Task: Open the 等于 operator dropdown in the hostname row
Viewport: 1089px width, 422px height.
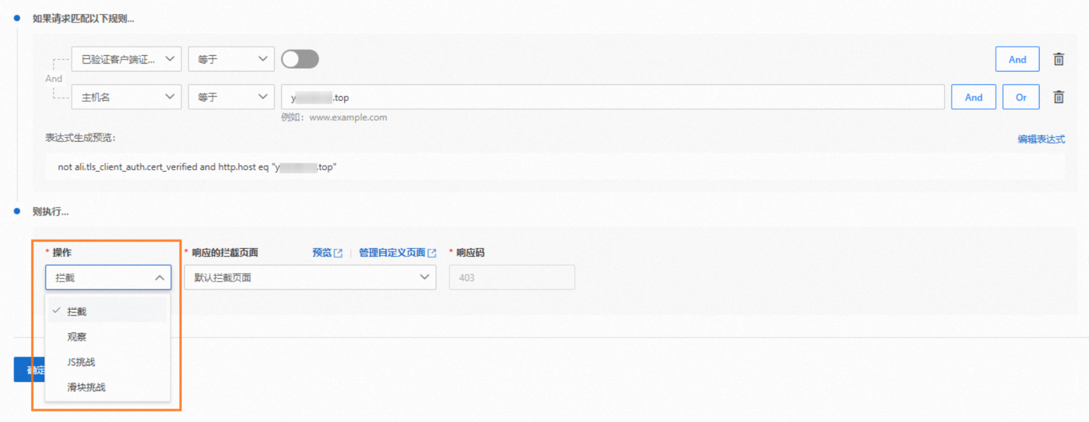Action: (231, 97)
